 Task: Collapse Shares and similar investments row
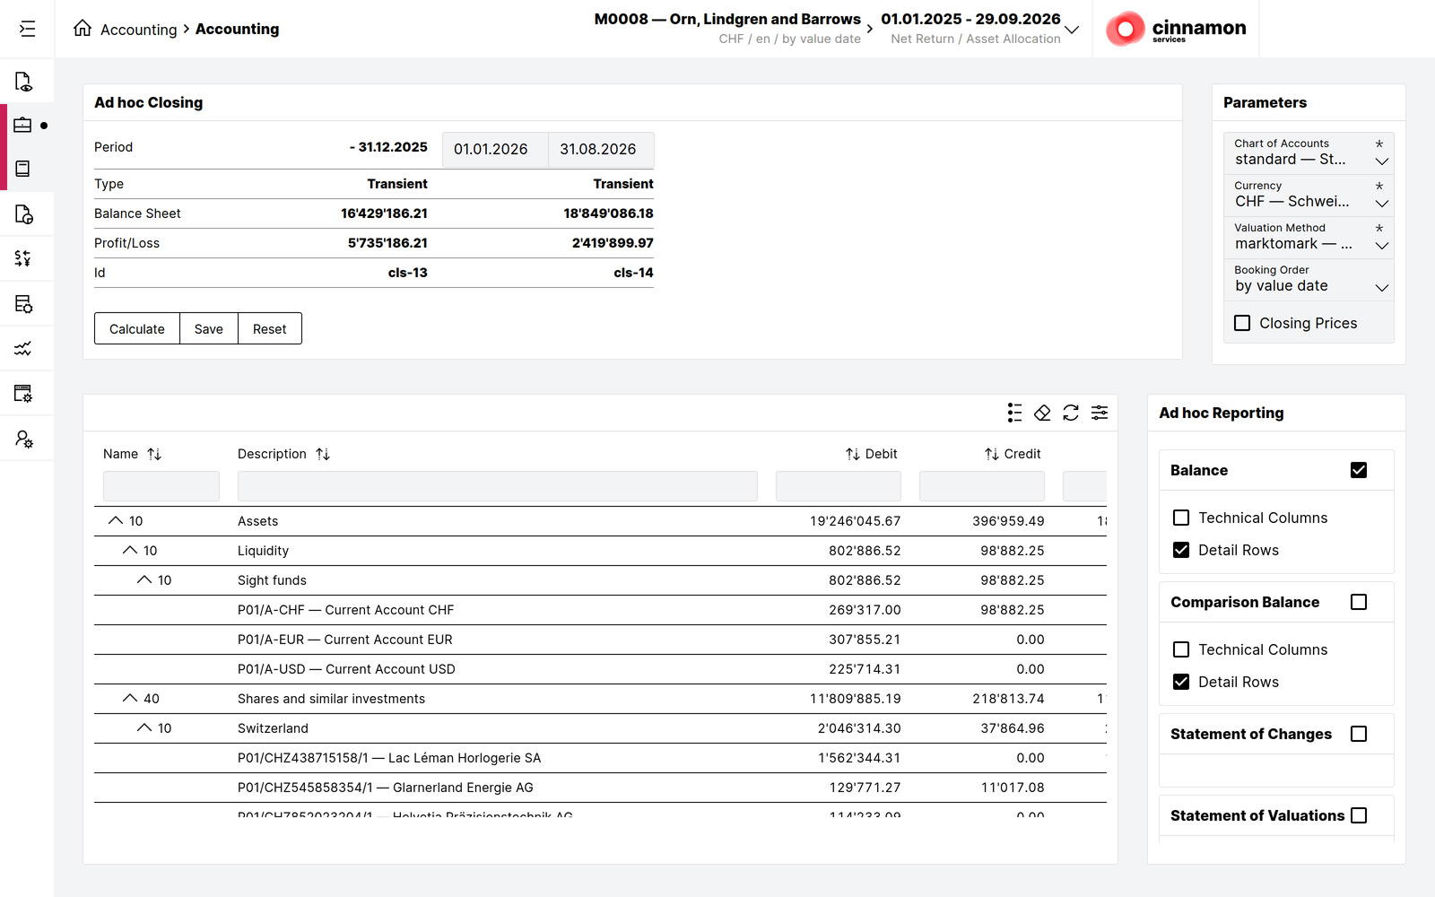click(129, 698)
